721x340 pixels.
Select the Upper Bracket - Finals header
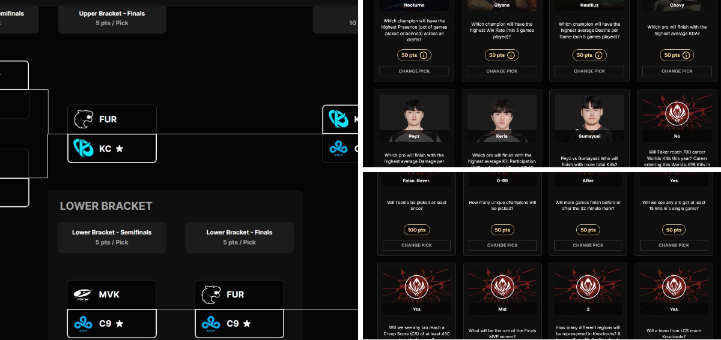tap(112, 18)
